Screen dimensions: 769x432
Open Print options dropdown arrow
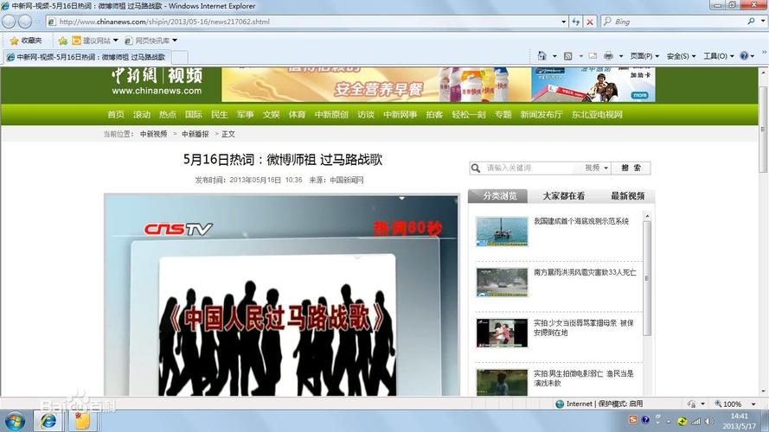tap(621, 56)
